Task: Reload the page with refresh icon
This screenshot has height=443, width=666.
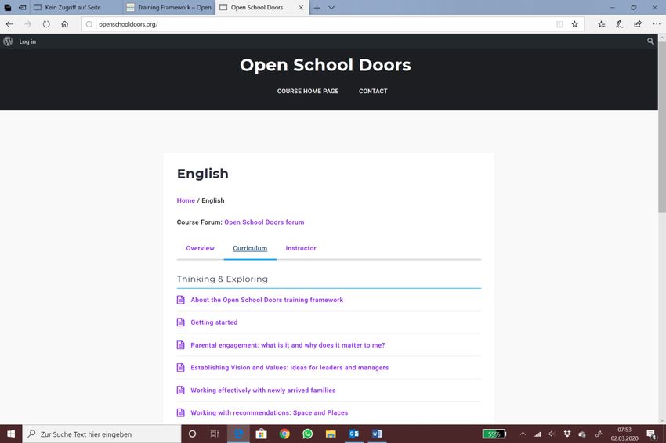Action: coord(46,24)
